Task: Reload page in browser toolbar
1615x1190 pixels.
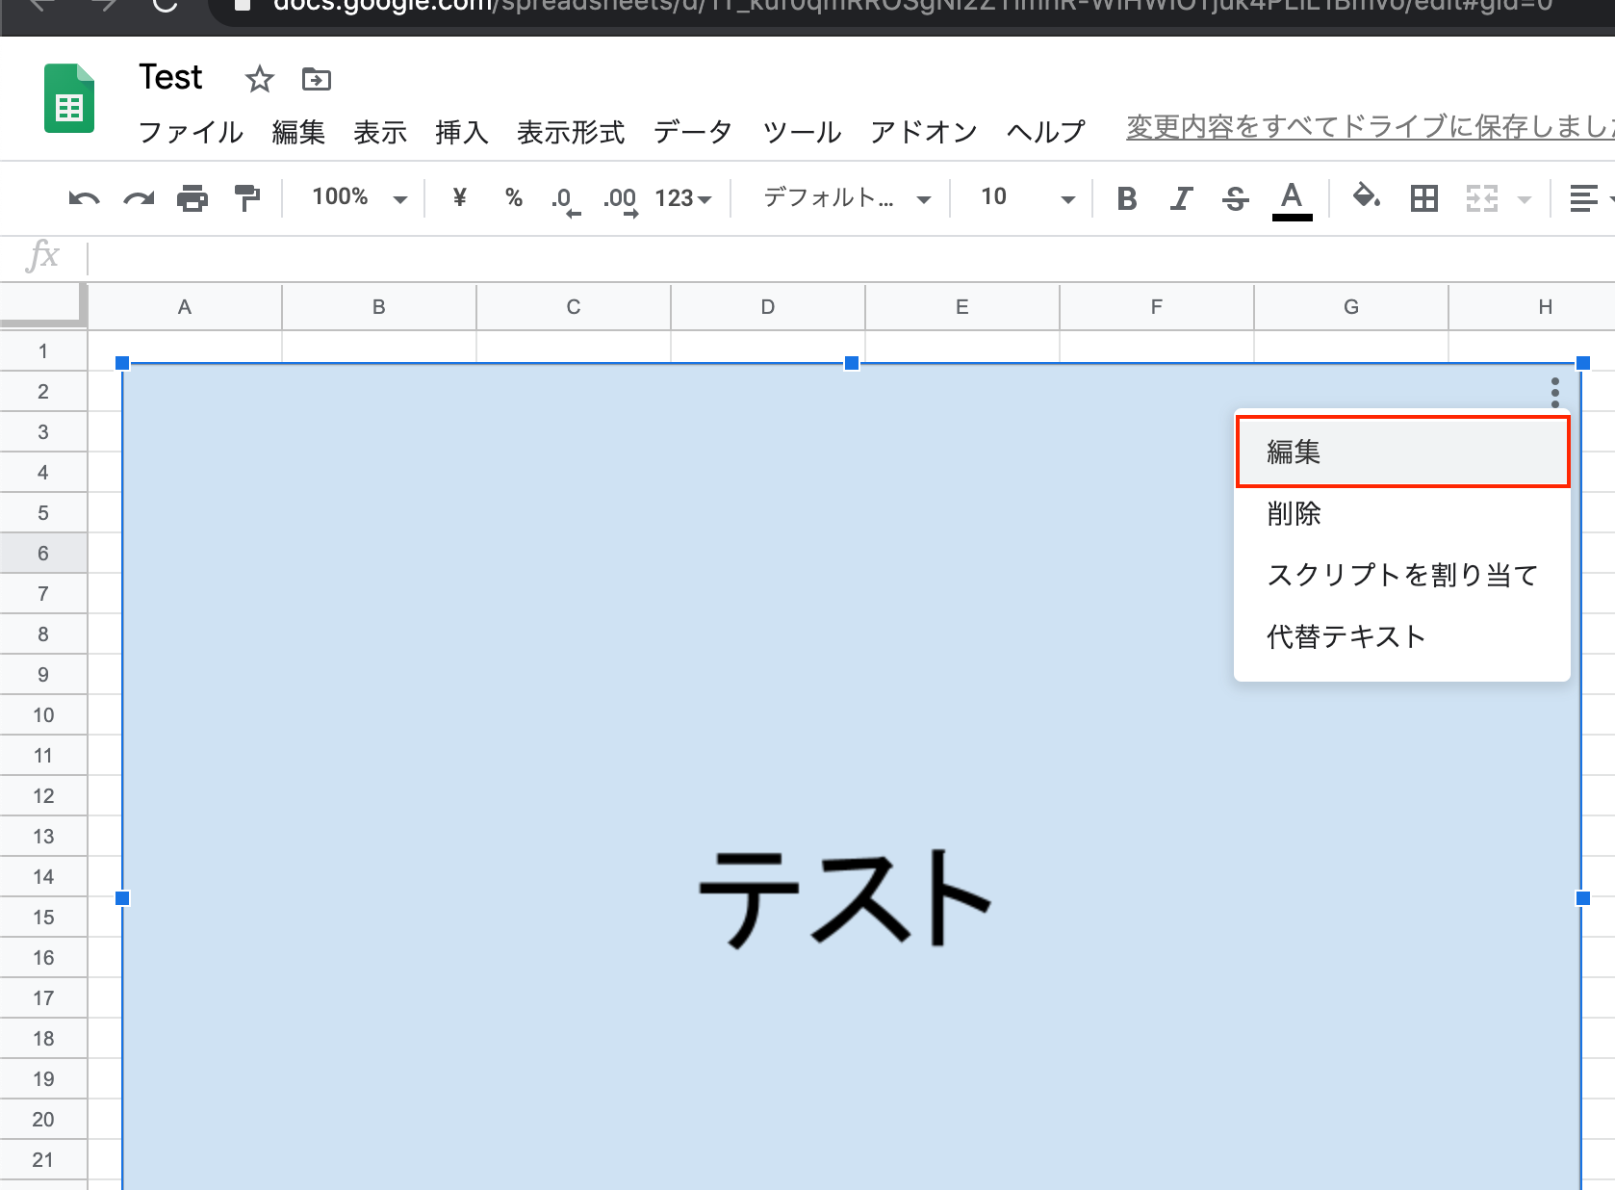Action: point(166,6)
